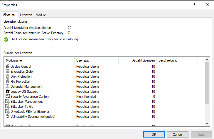The height and width of the screenshot is (139, 214).
Task: Select the BitLocker Management icon
Action: click(8, 102)
